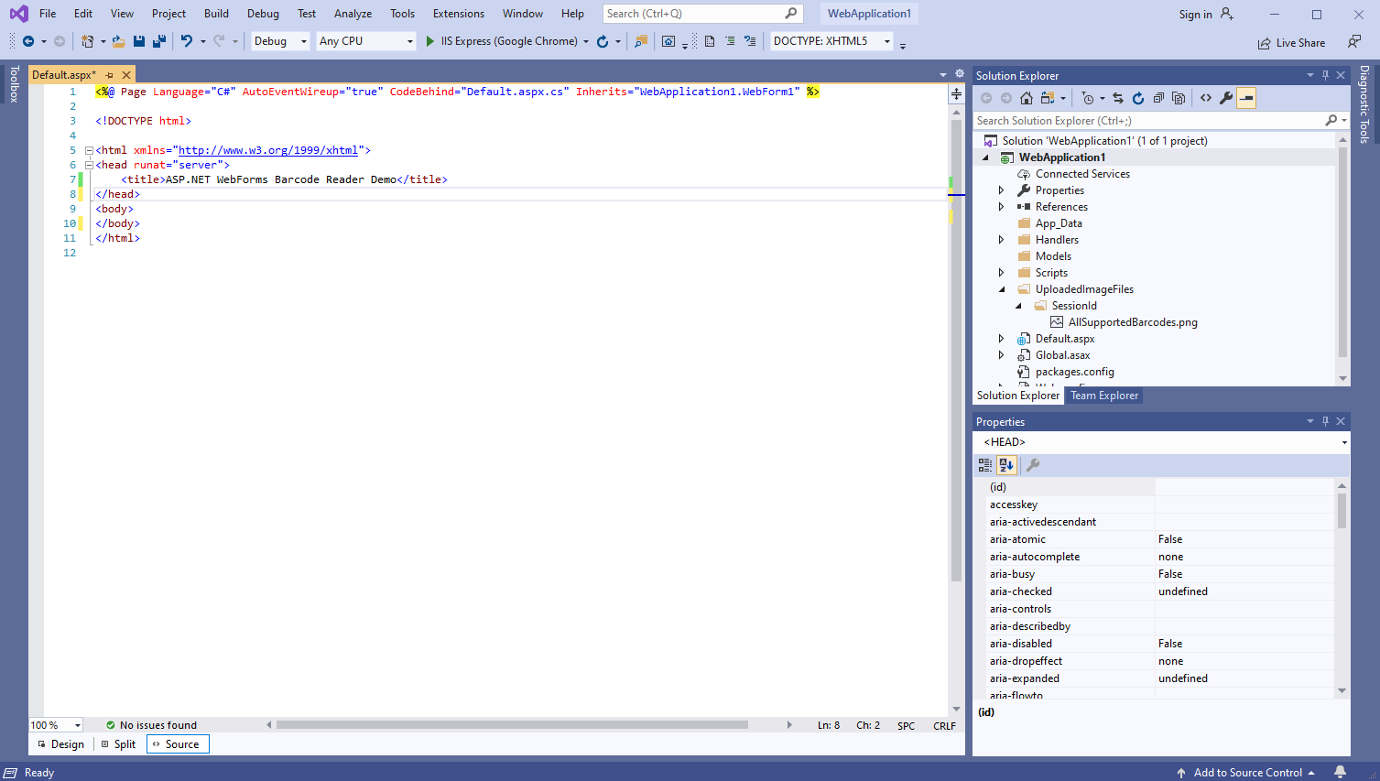Switch Properties panel to Categorized view
Image resolution: width=1380 pixels, height=781 pixels.
[x=985, y=465]
